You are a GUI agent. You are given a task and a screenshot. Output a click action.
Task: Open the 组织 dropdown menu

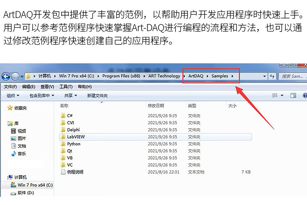[13, 96]
